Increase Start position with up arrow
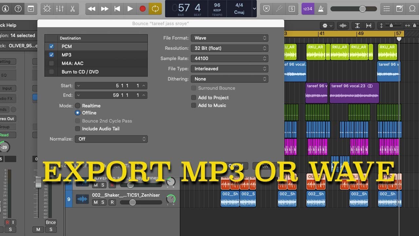Viewport: 419px width, 236px height. pyautogui.click(x=144, y=86)
